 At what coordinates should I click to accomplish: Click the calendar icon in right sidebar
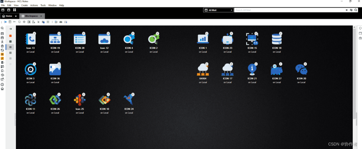click(360, 33)
